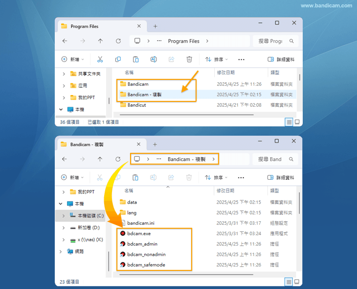Select the Program Files tab
Viewport: 357px width, 289px height.
[102, 26]
